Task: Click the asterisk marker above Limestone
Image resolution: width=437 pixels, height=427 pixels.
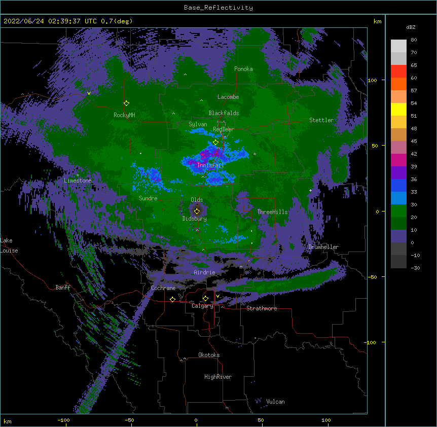Action: 78,175
